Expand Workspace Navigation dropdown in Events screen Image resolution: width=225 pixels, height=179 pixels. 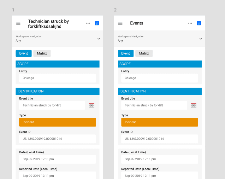pyautogui.click(x=160, y=39)
